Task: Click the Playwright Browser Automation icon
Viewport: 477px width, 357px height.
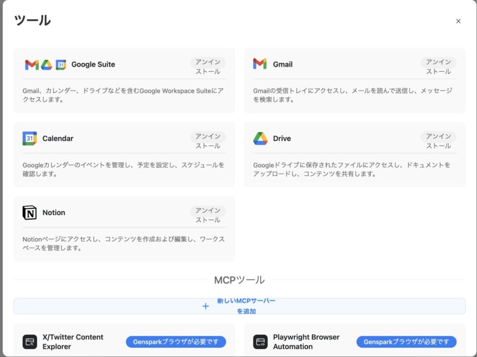Action: (x=260, y=342)
